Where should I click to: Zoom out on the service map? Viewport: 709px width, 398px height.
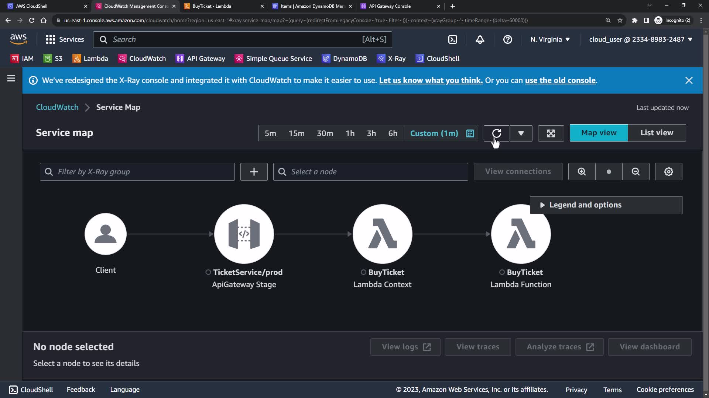click(x=636, y=172)
